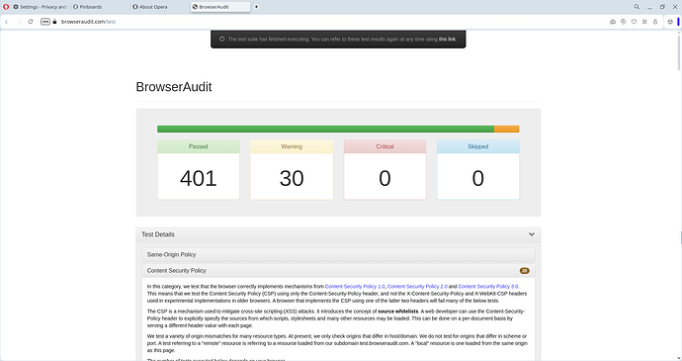Click the green passed portion of progress bar

tap(326, 129)
